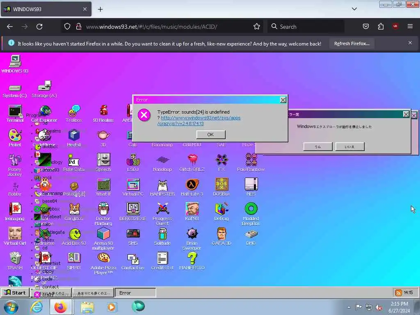Open HexEd cube icon
Screen dimensions: 420x315
point(74,135)
